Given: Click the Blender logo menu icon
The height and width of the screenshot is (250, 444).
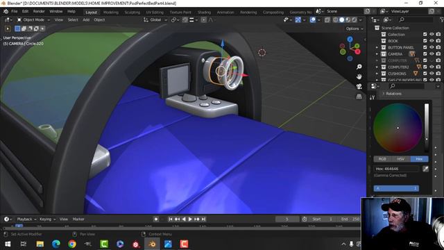Looking at the screenshot, I should click(x=6, y=12).
